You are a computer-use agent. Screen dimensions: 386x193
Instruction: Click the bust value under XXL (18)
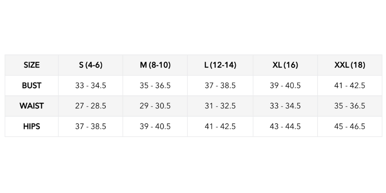pyautogui.click(x=350, y=86)
